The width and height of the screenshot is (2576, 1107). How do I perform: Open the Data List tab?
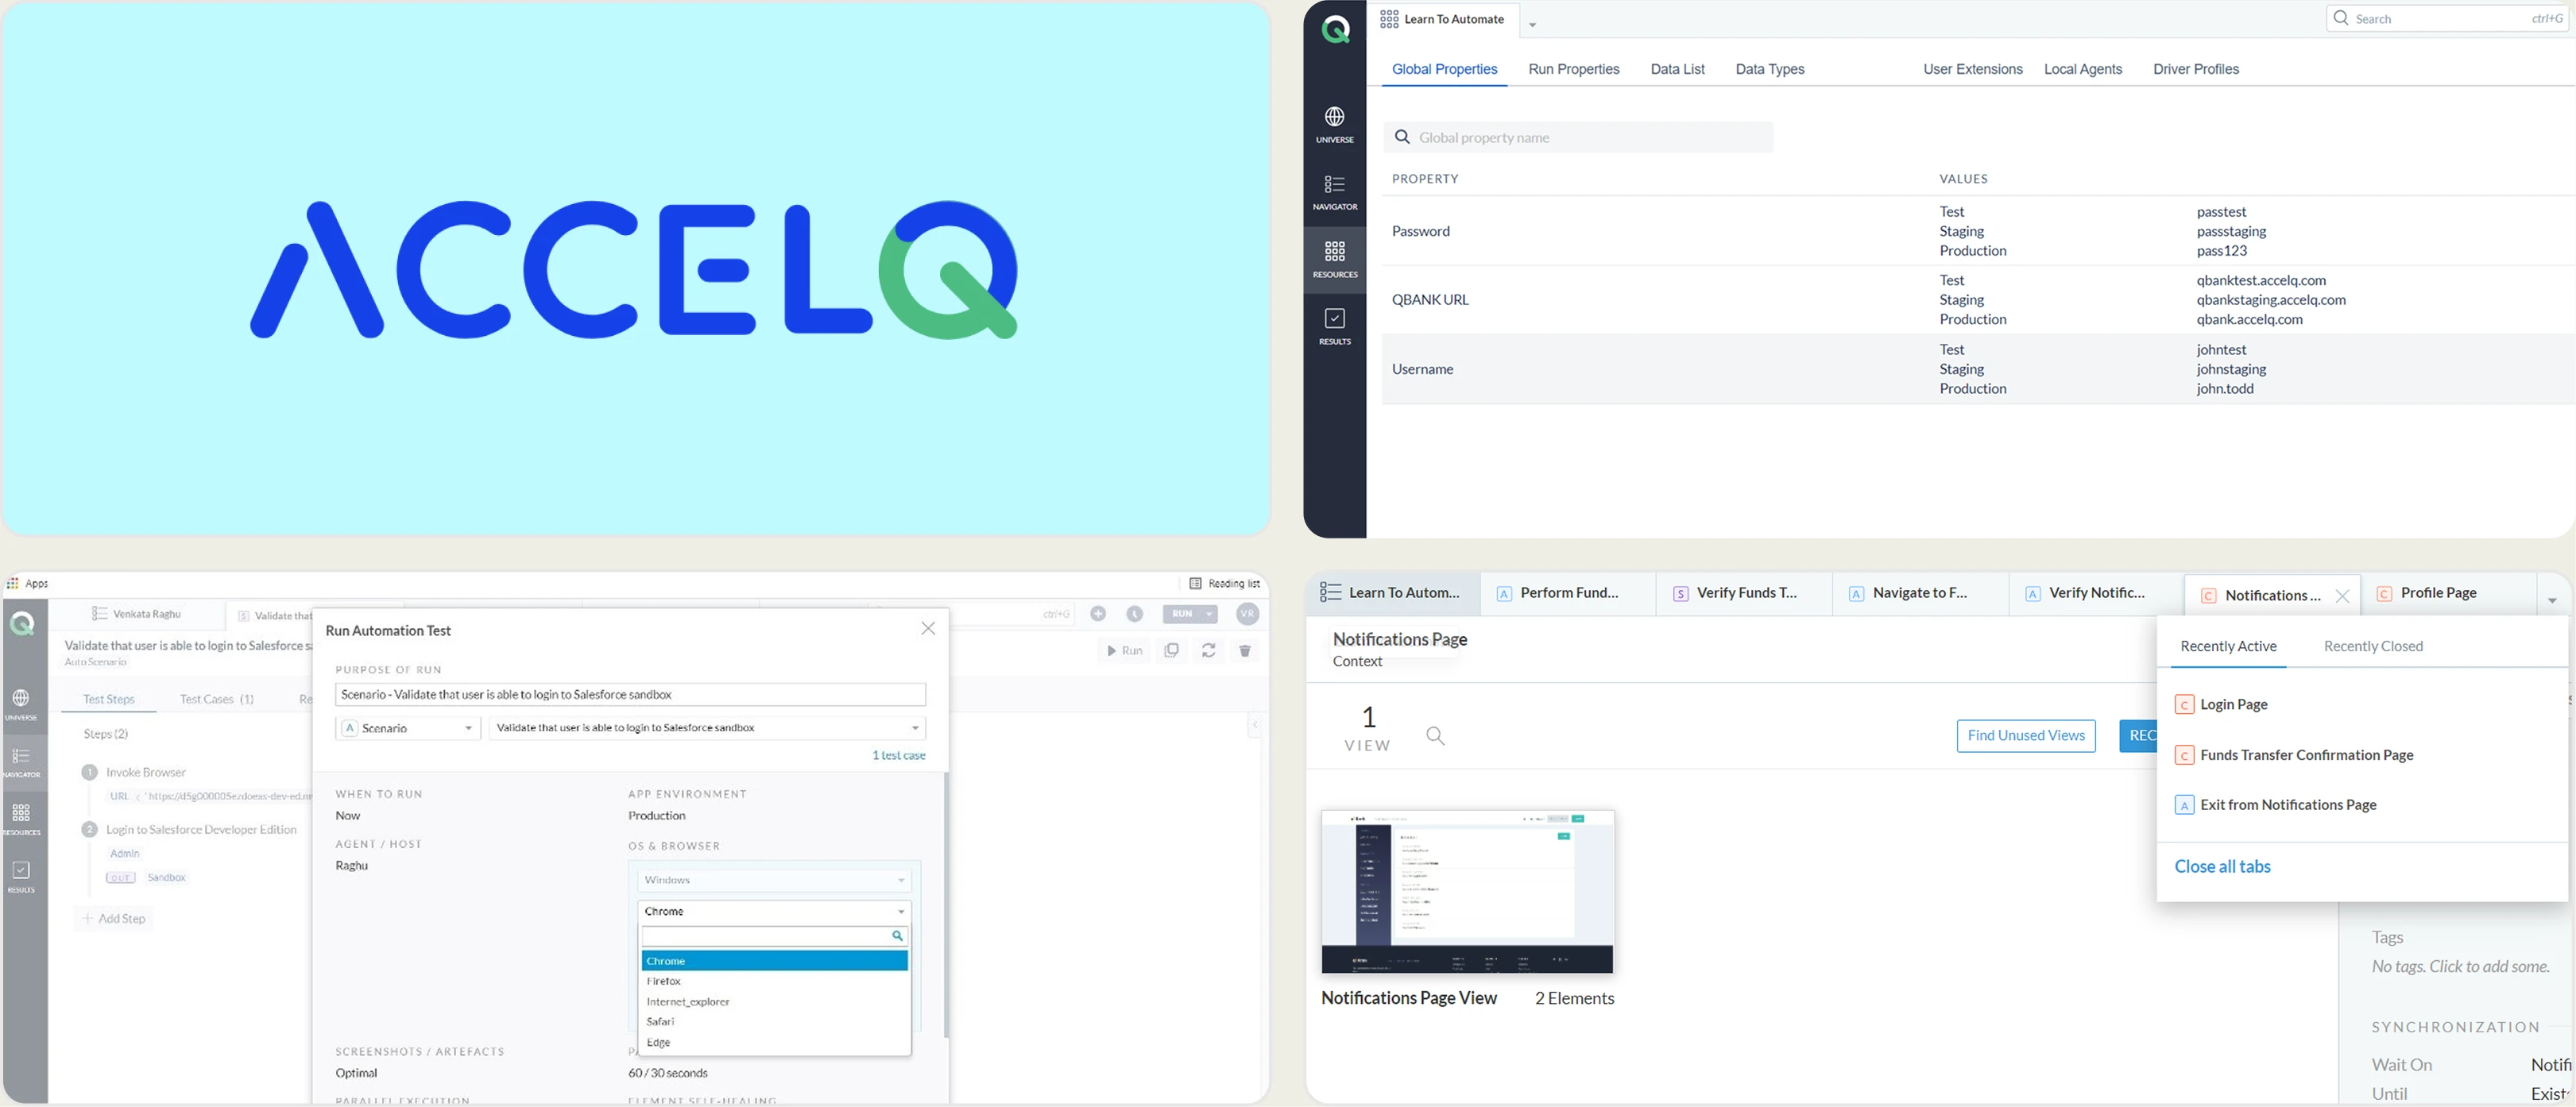click(x=1677, y=69)
